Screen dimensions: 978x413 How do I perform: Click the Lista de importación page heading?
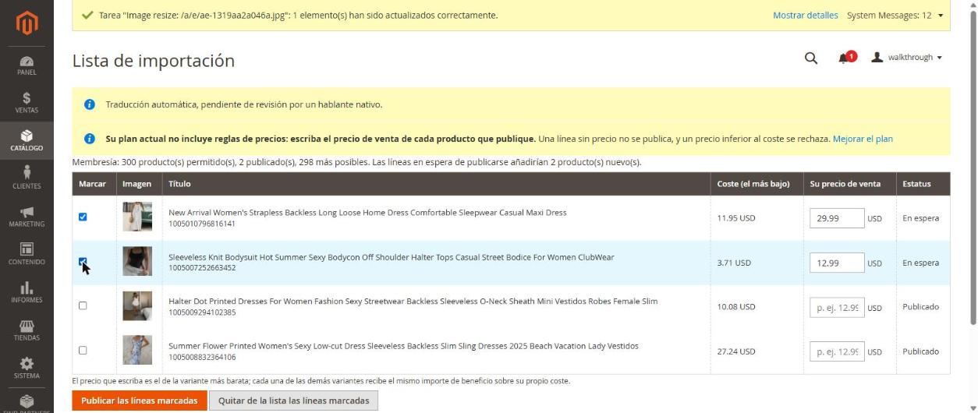[154, 61]
